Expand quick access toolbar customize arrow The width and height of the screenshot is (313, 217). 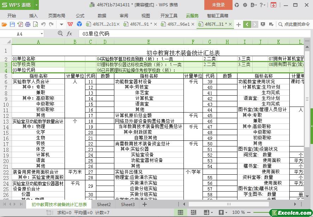(x=61, y=25)
